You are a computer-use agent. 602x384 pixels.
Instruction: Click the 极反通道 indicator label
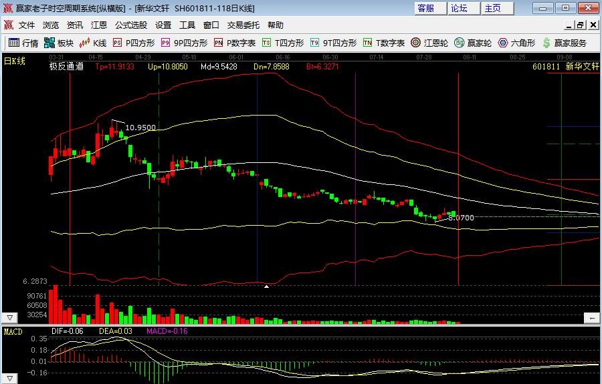pyautogui.click(x=66, y=66)
